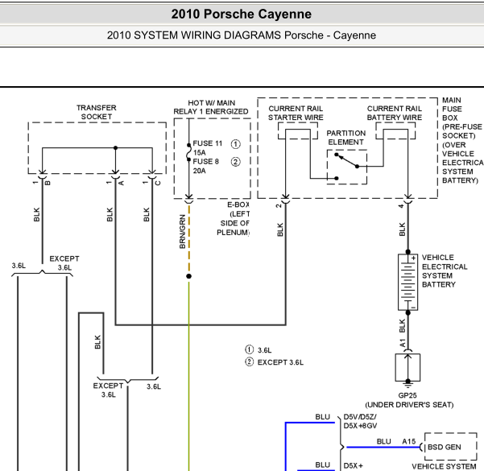Click the '(UNDER DRIVER'S SEAT)' location text
This screenshot has width=484, height=471.
click(408, 404)
